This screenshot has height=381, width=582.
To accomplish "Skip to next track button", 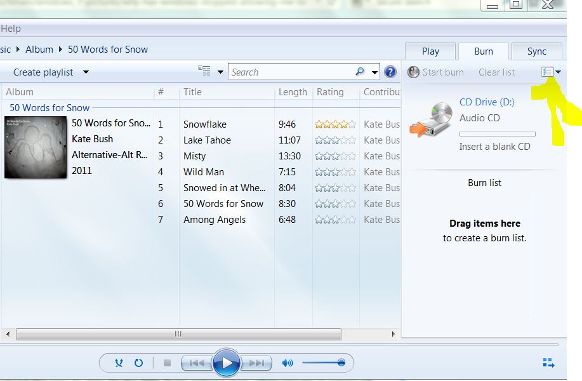I will pos(256,363).
